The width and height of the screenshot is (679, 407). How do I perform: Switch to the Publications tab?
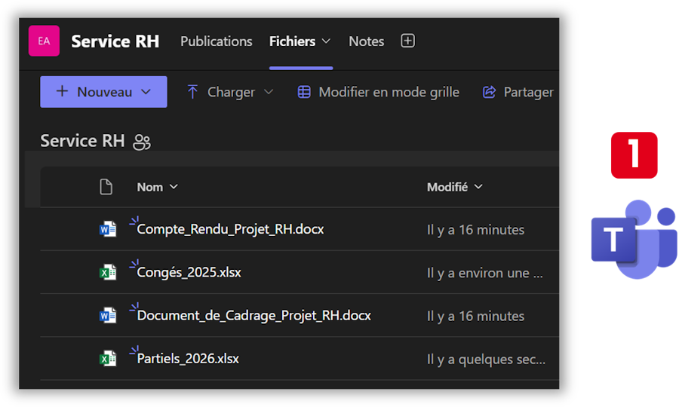point(216,41)
